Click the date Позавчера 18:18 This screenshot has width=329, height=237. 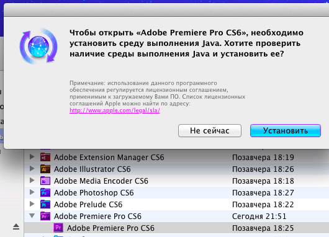263,181
